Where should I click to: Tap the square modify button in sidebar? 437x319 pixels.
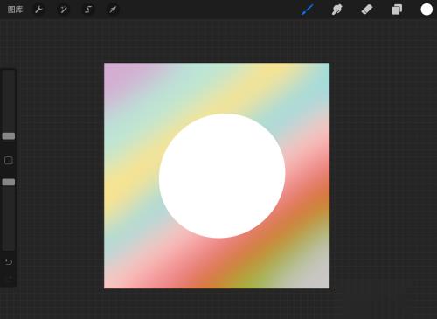(9, 160)
